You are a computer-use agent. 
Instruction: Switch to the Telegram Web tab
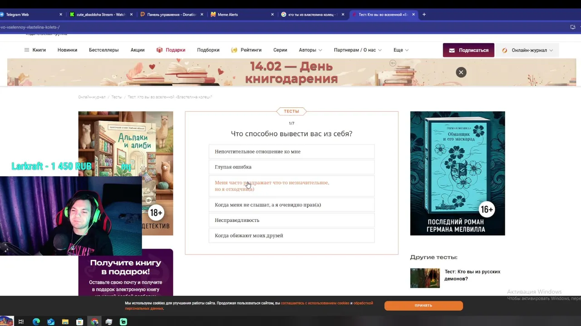click(30, 14)
